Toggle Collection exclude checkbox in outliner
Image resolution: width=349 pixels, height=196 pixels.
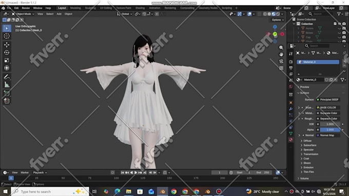[335, 24]
